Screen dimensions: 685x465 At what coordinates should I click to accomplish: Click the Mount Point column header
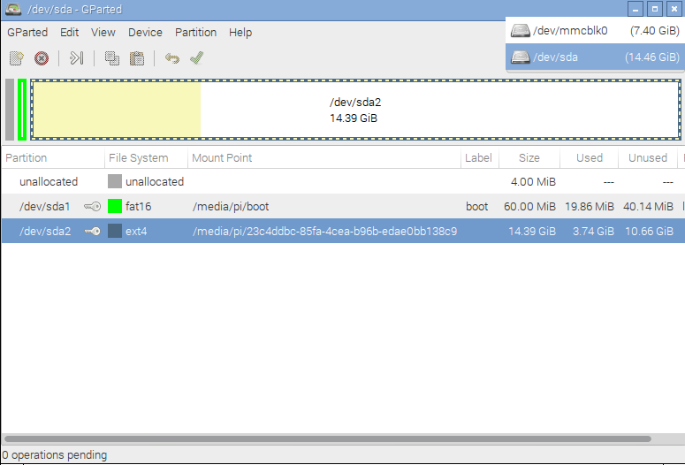click(324, 157)
